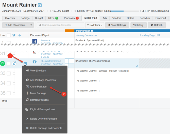
Task: Click the green PP badge
Action: (x=3, y=63)
